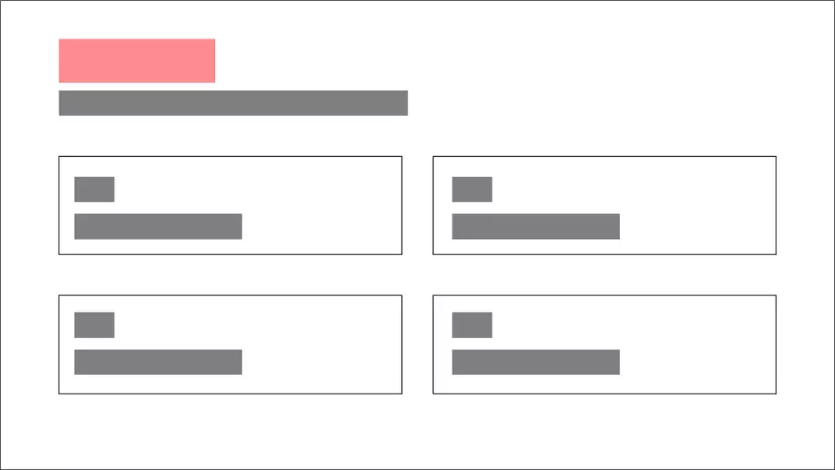Click the pink rectangle placeholder block
The width and height of the screenshot is (835, 470).
[137, 60]
